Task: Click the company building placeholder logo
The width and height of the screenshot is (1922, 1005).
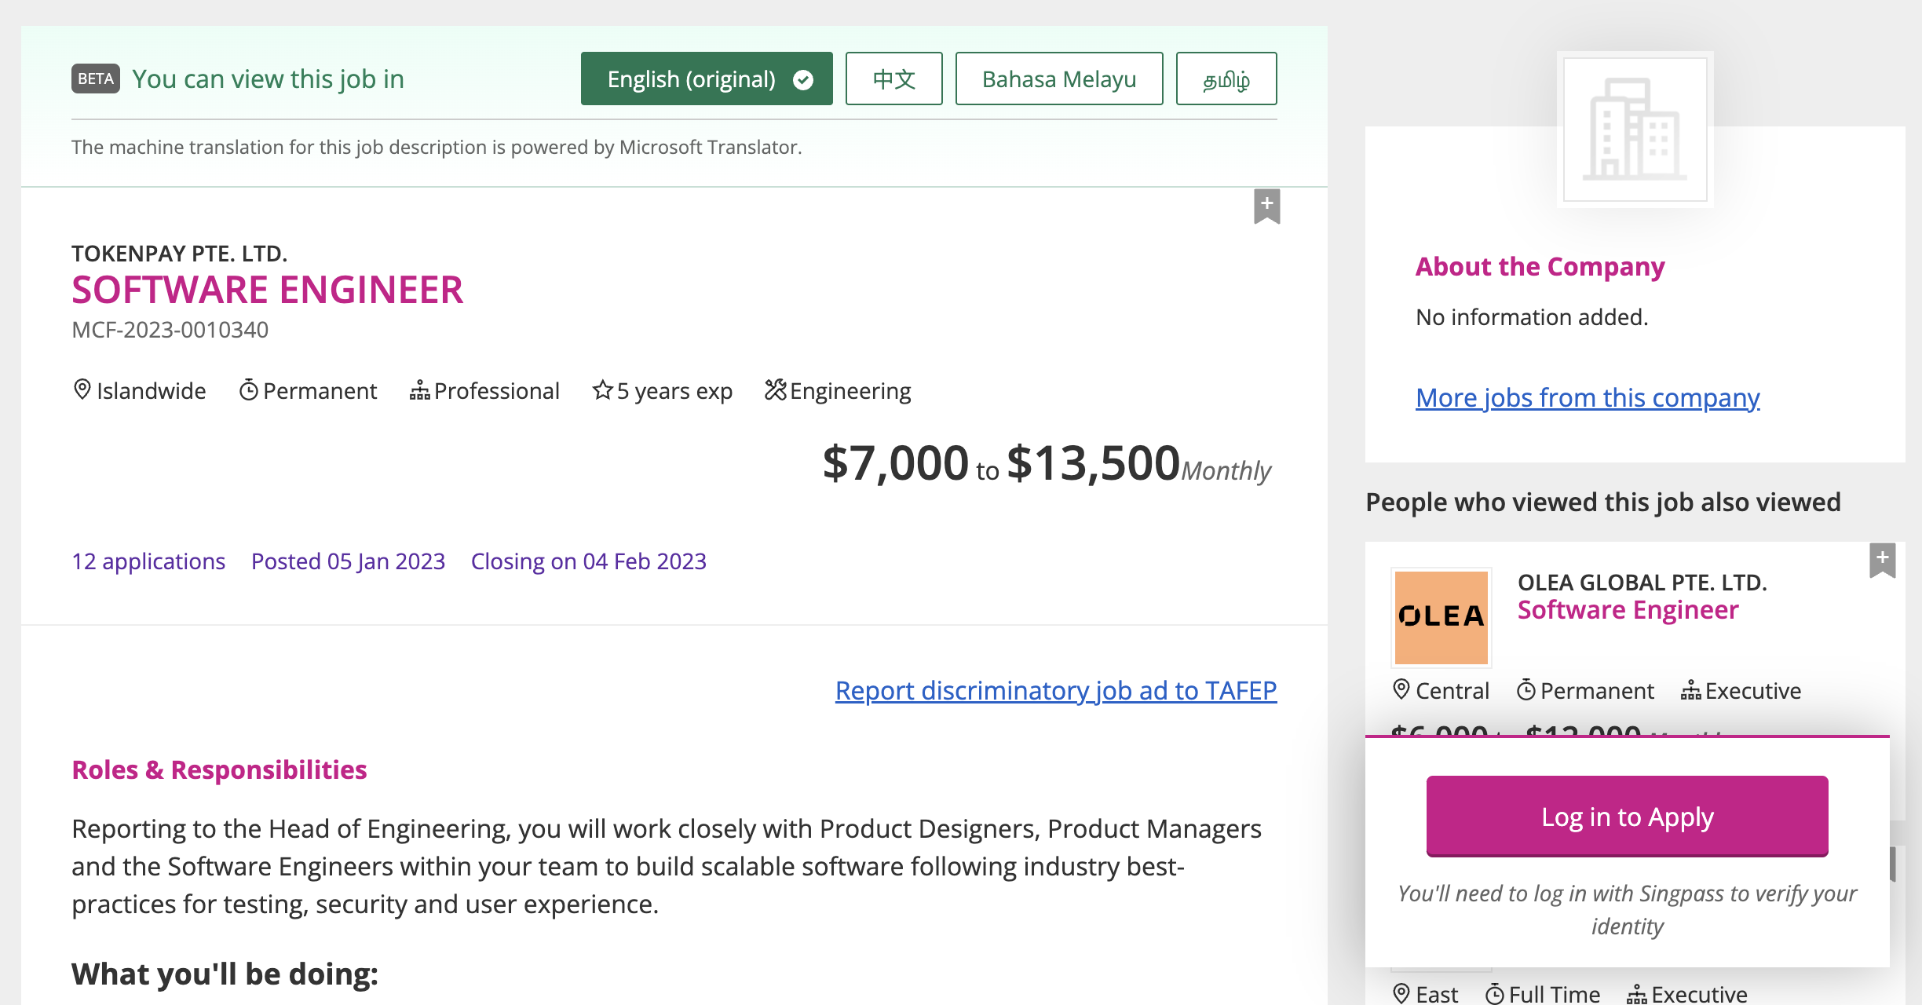Action: (1635, 130)
